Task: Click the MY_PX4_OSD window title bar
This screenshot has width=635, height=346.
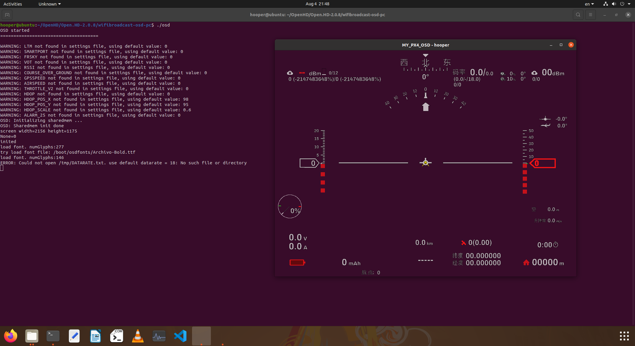Action: [x=425, y=45]
